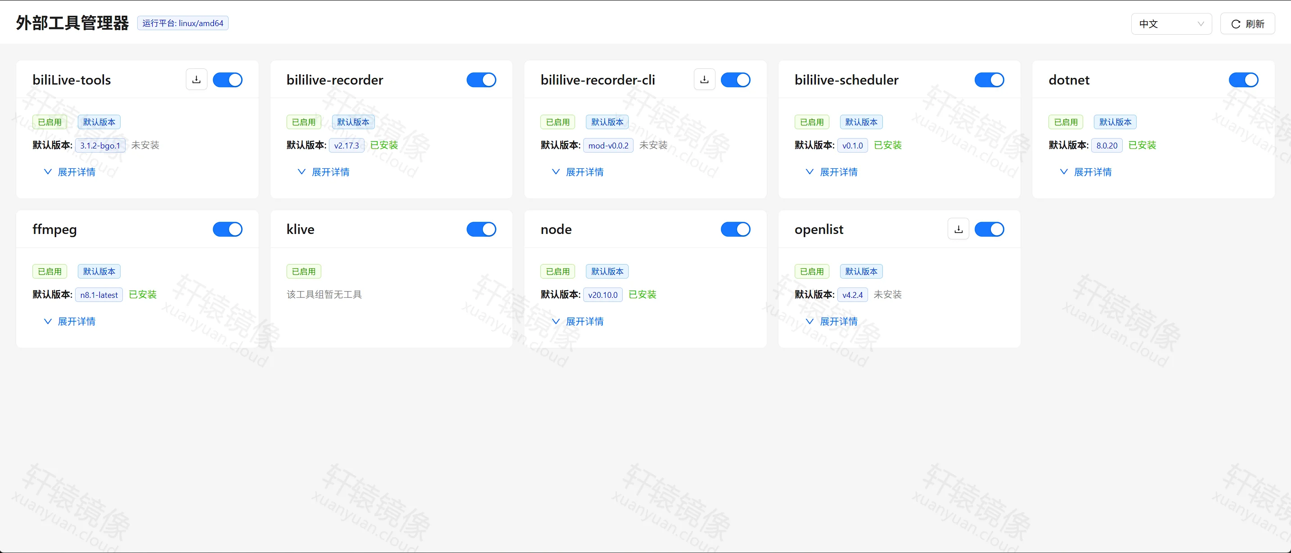This screenshot has width=1291, height=553.
Task: Expand openlist card details
Action: (x=832, y=321)
